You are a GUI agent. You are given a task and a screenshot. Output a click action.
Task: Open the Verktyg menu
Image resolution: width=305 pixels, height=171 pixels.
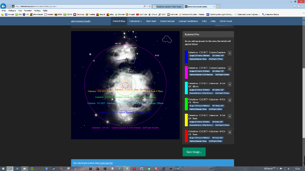(x=37, y=11)
